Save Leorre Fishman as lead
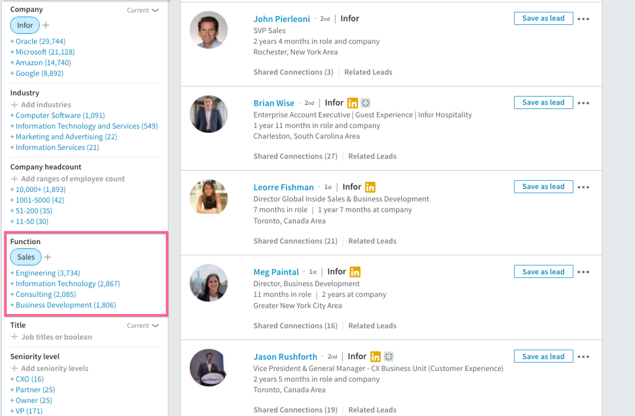This screenshot has height=416, width=635. pyautogui.click(x=543, y=187)
